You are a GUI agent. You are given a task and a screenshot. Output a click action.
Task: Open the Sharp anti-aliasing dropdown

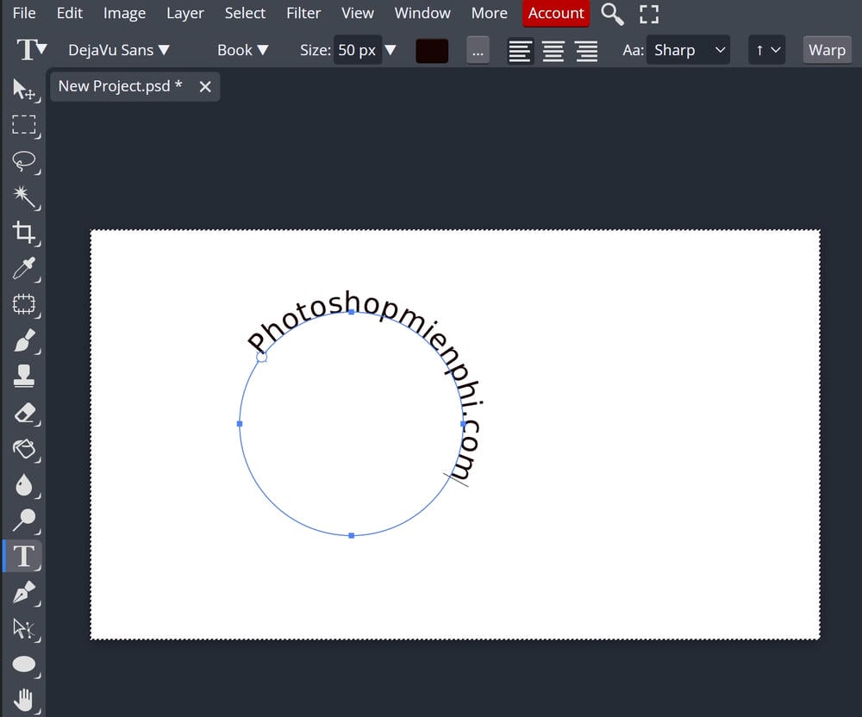(x=688, y=50)
